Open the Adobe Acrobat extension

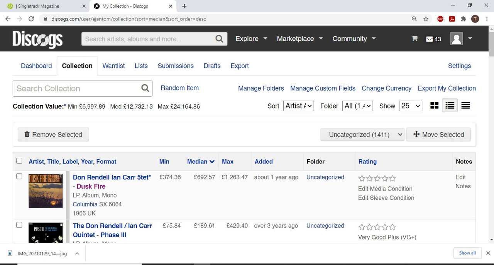452,19
